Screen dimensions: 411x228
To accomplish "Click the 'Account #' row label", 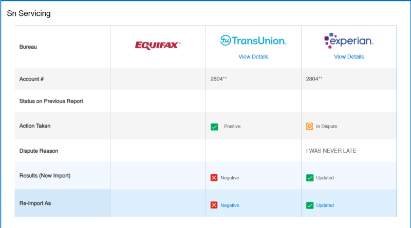I will pyautogui.click(x=31, y=79).
